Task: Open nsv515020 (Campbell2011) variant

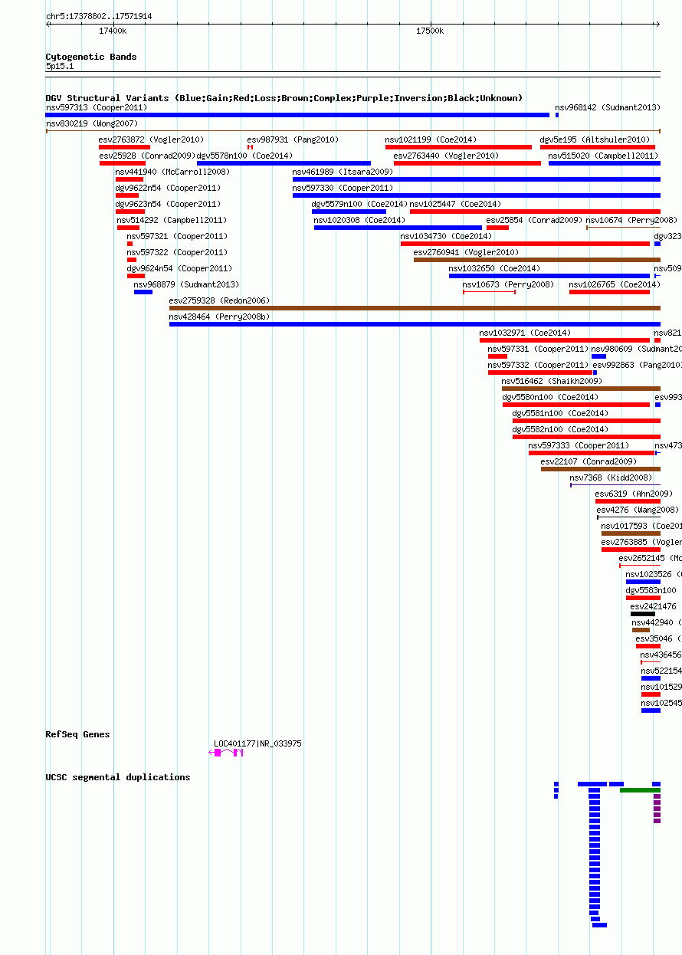Action: (605, 163)
